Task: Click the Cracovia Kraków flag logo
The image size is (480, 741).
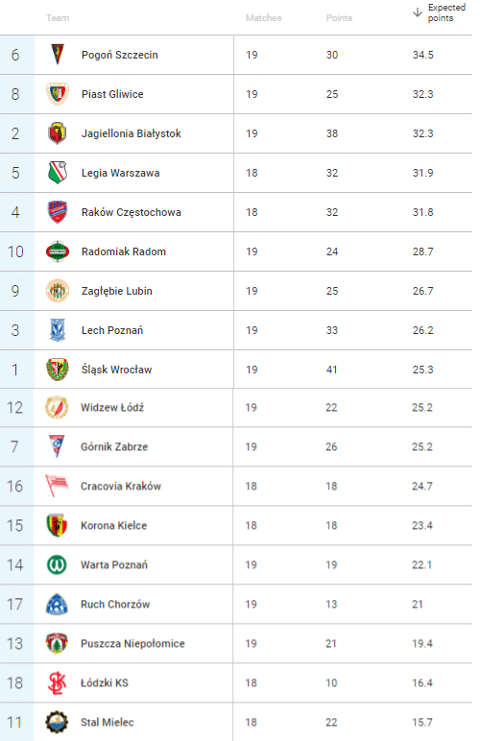Action: coord(57,486)
